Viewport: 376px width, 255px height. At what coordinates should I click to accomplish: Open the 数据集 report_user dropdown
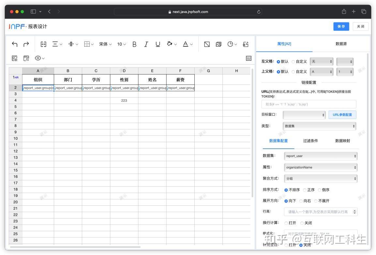click(x=321, y=156)
